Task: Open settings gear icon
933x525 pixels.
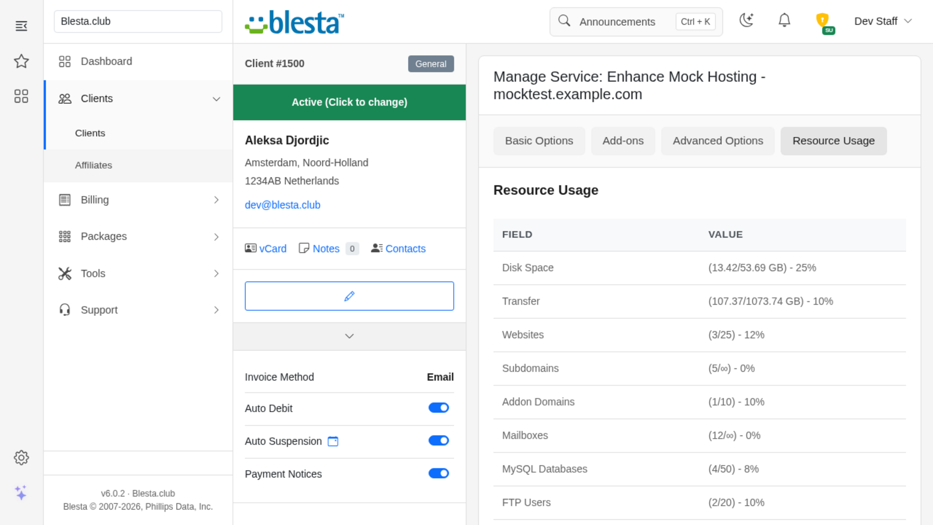Action: tap(21, 457)
